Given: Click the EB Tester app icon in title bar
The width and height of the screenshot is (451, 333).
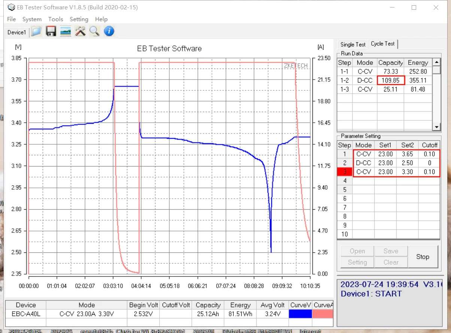Looking at the screenshot, I should tap(11, 7).
